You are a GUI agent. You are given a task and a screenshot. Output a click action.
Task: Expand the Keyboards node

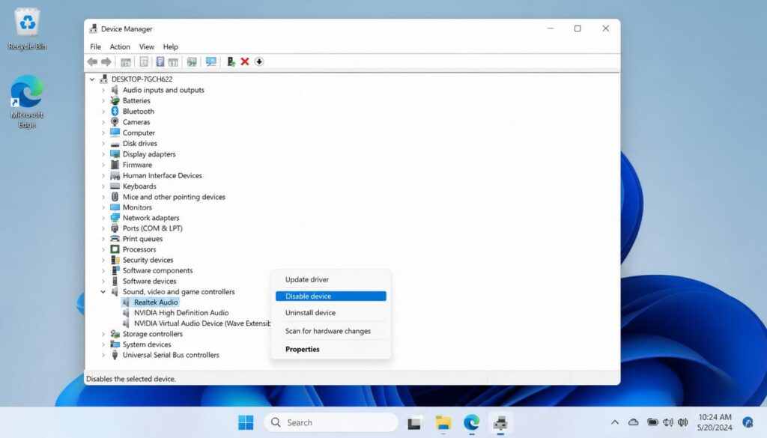pos(103,186)
